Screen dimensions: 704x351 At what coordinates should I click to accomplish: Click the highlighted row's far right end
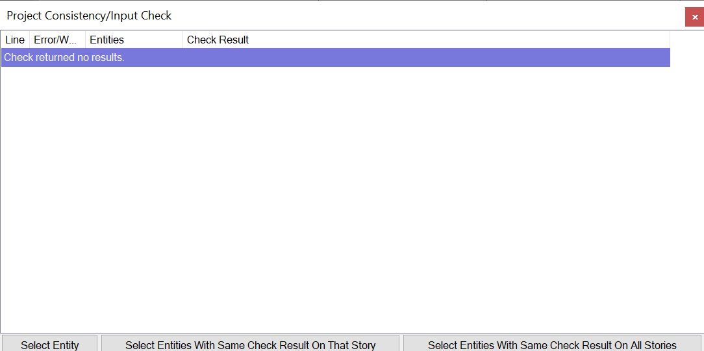point(662,58)
